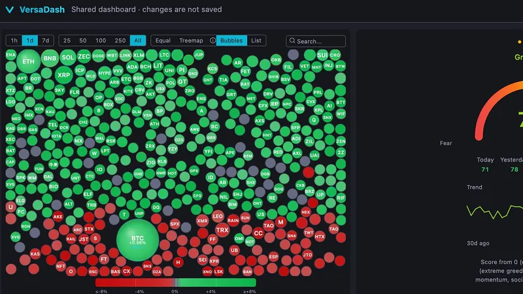523x294 pixels.
Task: Select the 7d timeframe
Action: [45, 41]
